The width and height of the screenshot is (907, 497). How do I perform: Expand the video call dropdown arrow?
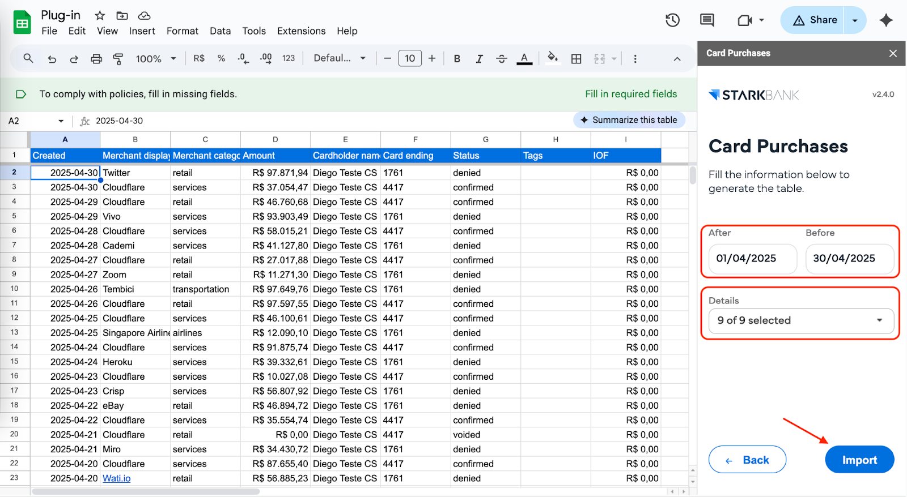(x=761, y=20)
